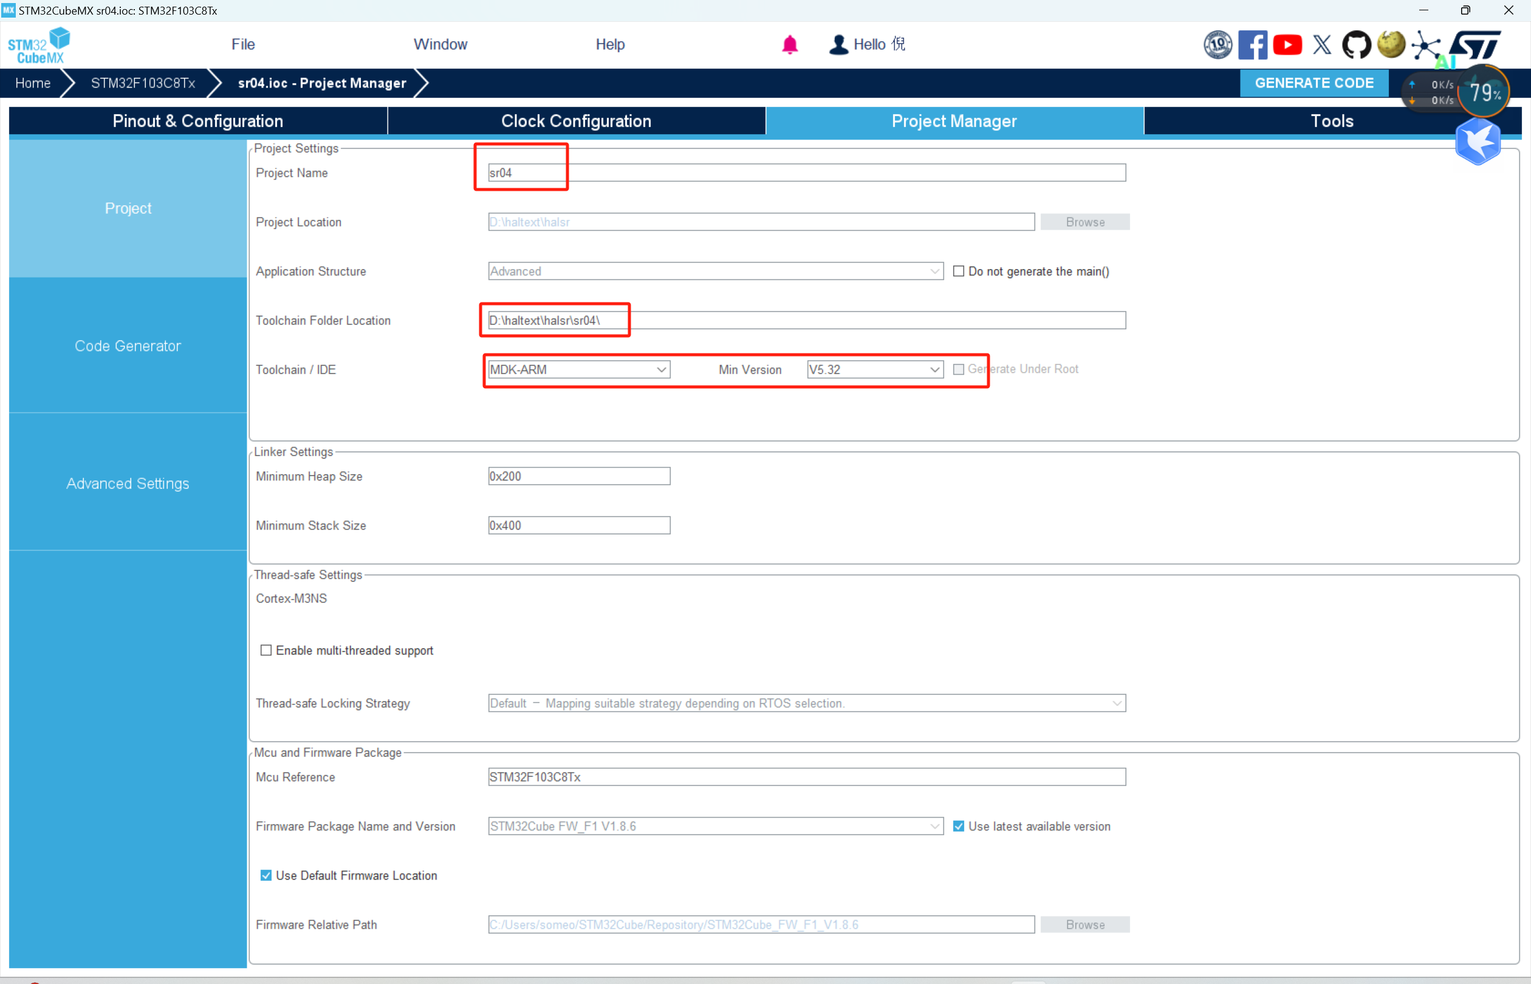Click Browse next to Project Location

[x=1085, y=222]
